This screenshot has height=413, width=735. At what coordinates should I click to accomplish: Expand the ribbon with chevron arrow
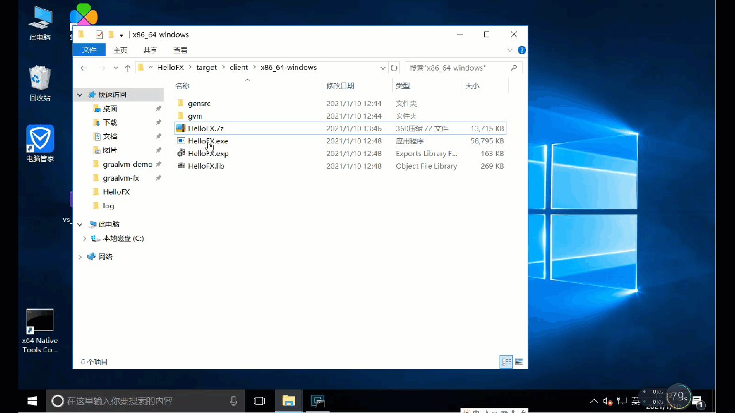click(x=509, y=50)
